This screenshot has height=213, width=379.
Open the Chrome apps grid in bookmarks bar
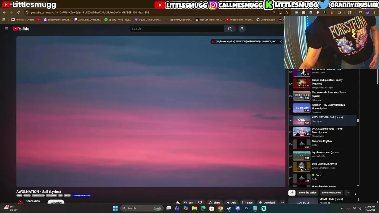[x=4, y=20]
